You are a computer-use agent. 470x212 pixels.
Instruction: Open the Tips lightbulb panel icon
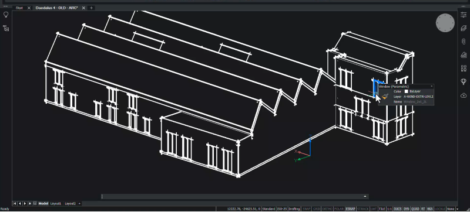(x=6, y=15)
